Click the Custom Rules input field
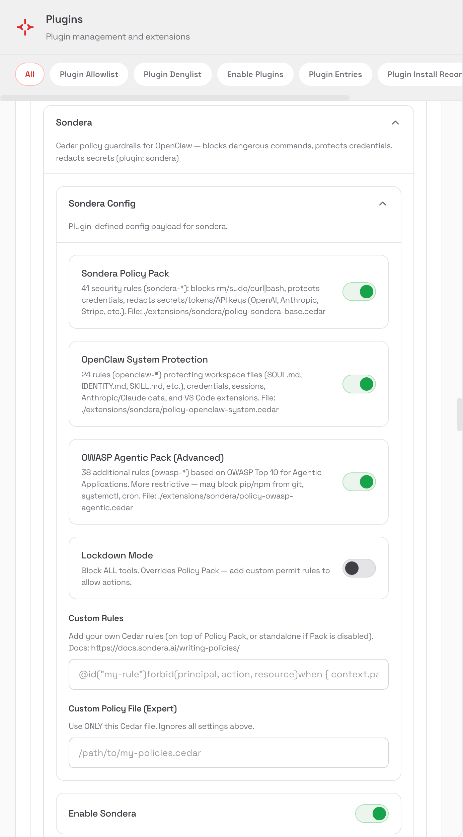463x837 pixels. [x=229, y=674]
